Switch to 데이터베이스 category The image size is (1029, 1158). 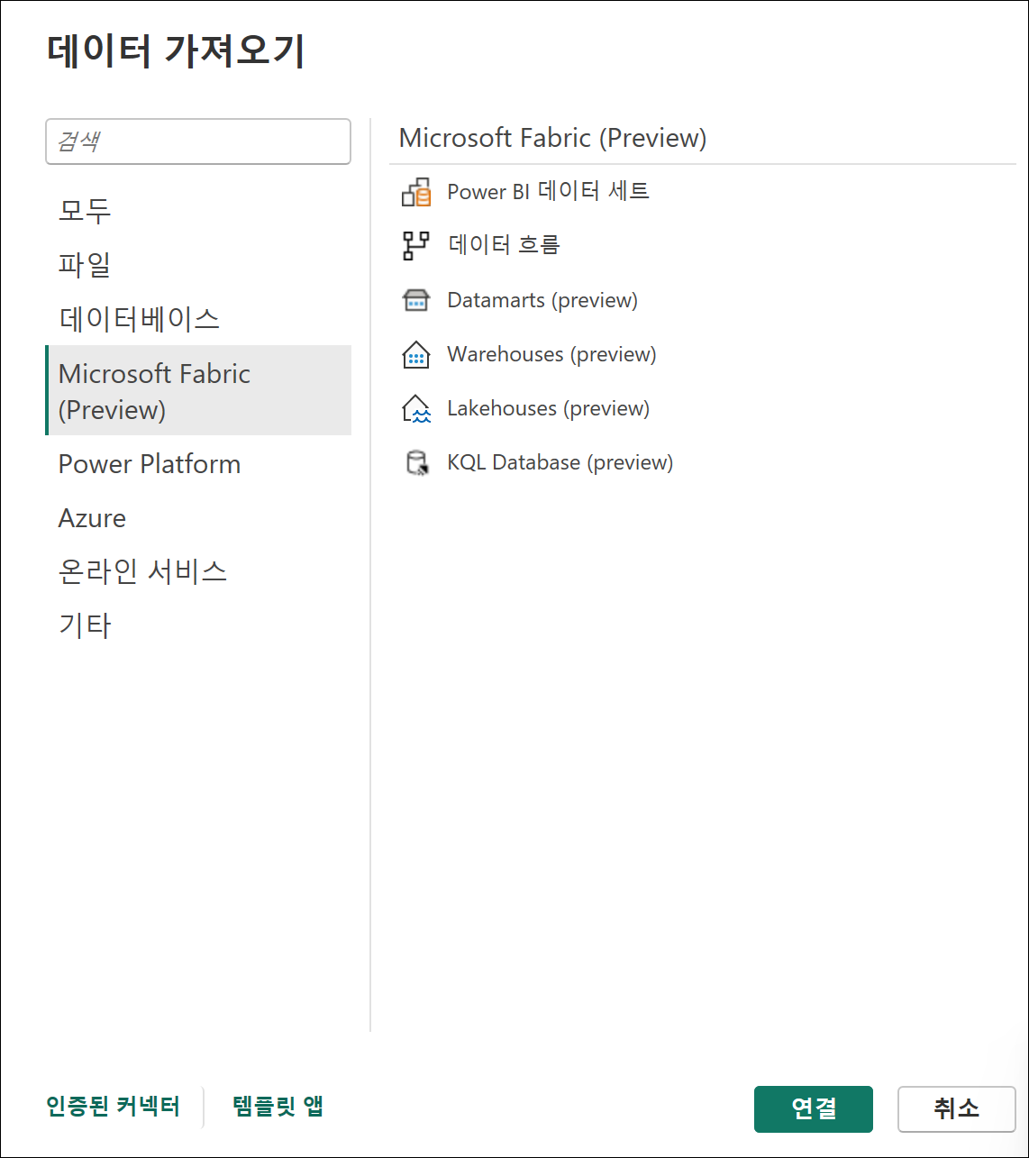pos(198,318)
